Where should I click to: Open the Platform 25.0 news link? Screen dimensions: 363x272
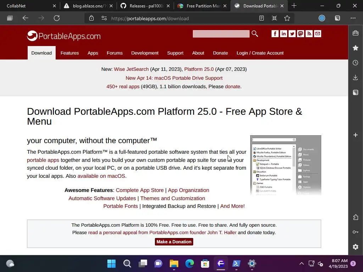199,69
